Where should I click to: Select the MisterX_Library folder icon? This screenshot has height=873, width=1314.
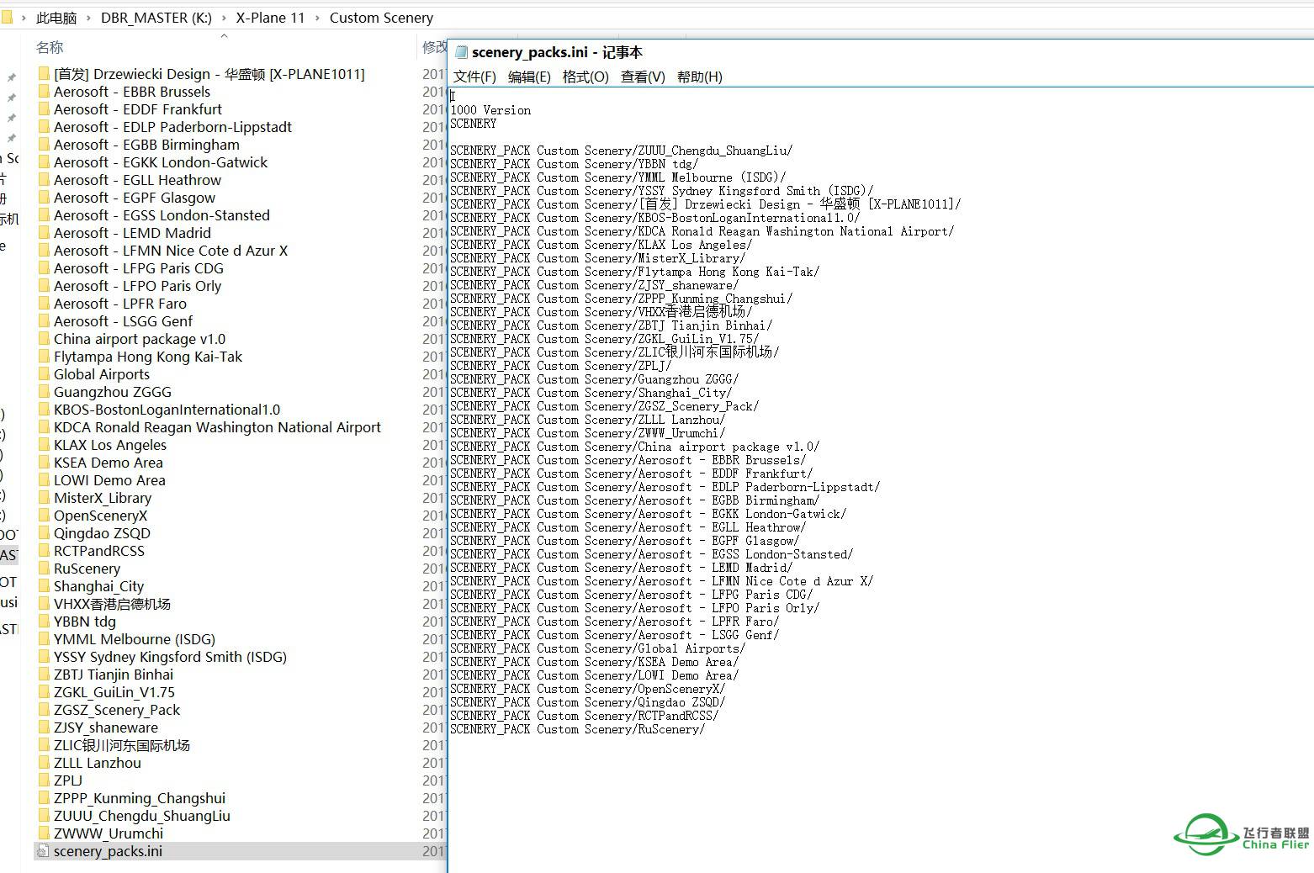coord(44,498)
